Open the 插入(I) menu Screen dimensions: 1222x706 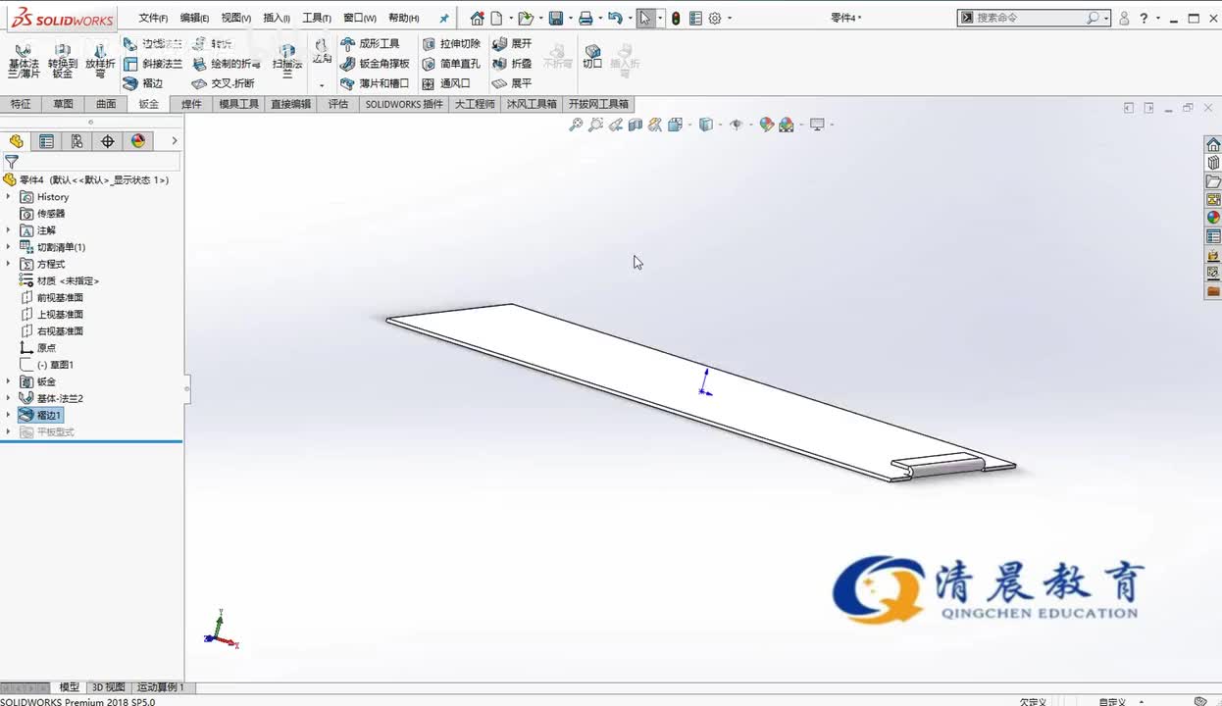click(x=277, y=18)
